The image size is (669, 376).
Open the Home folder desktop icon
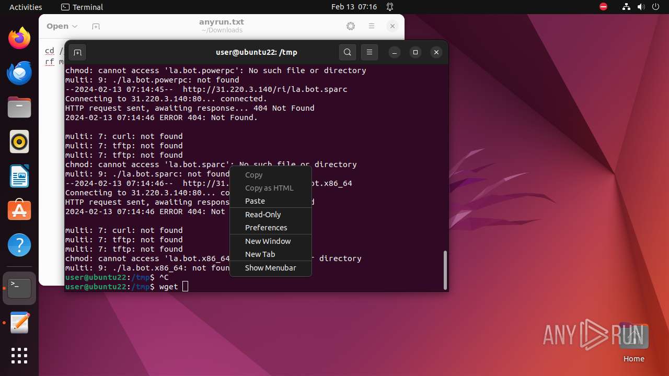tap(633, 342)
